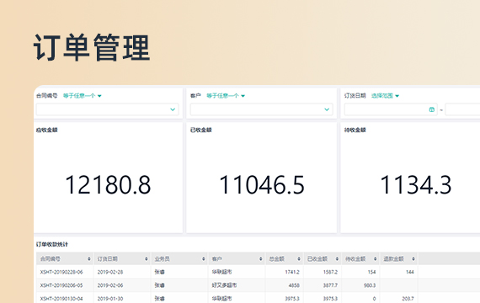
Task: Click date cell 2019-02-06
Action: tap(110, 285)
